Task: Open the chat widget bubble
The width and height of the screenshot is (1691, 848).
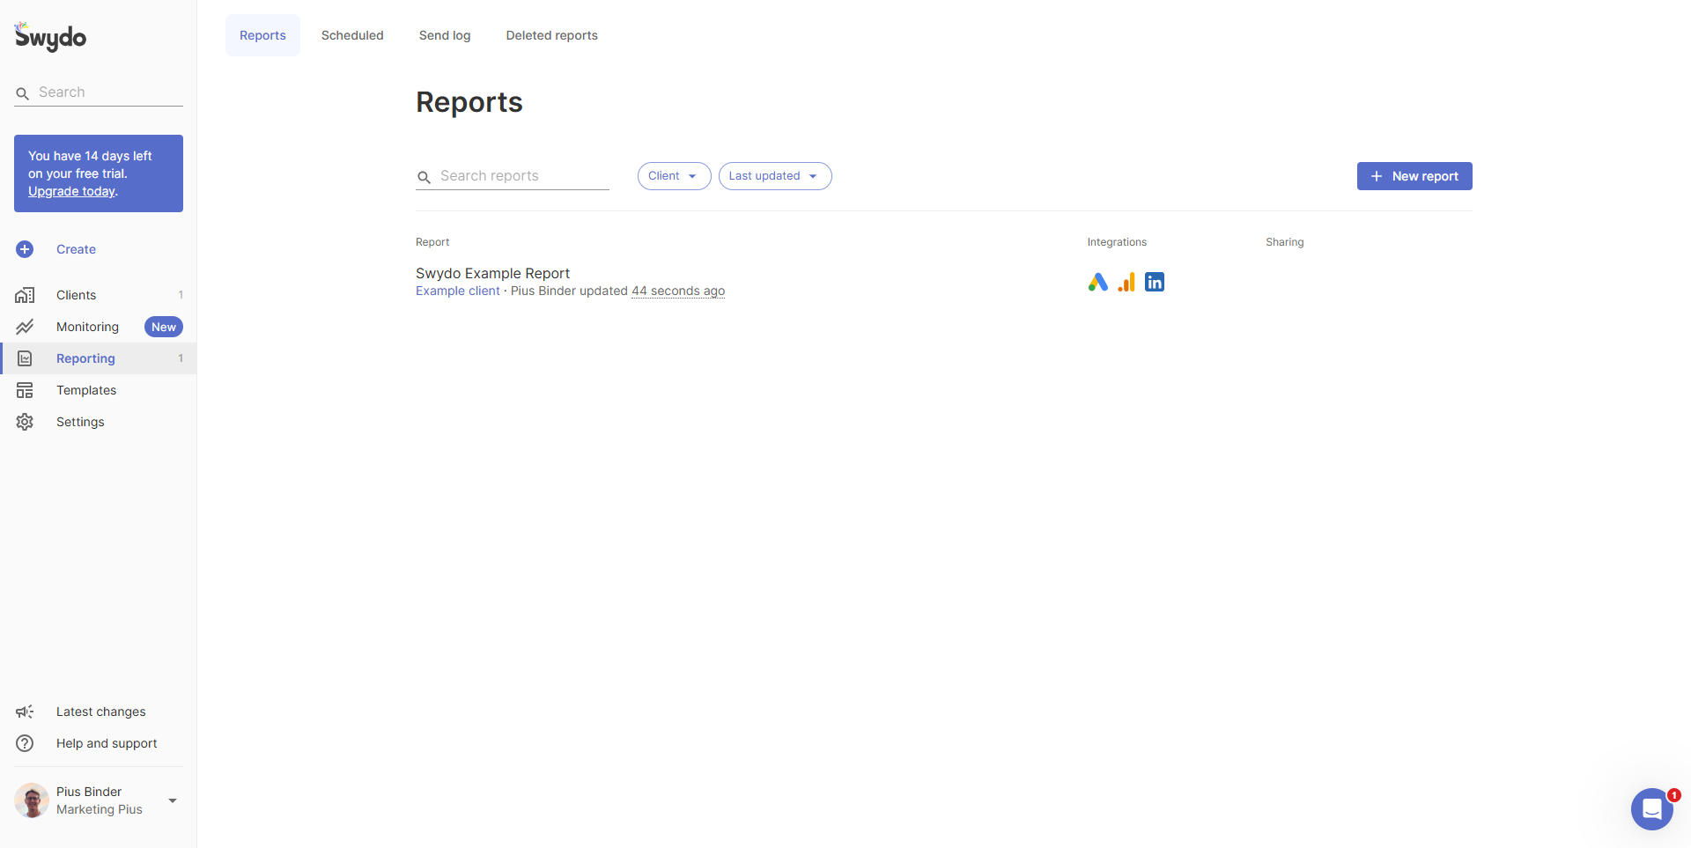Action: coord(1652,808)
